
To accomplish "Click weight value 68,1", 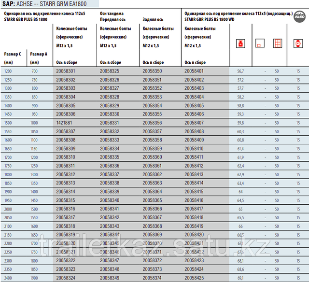I will (x=240, y=261).
